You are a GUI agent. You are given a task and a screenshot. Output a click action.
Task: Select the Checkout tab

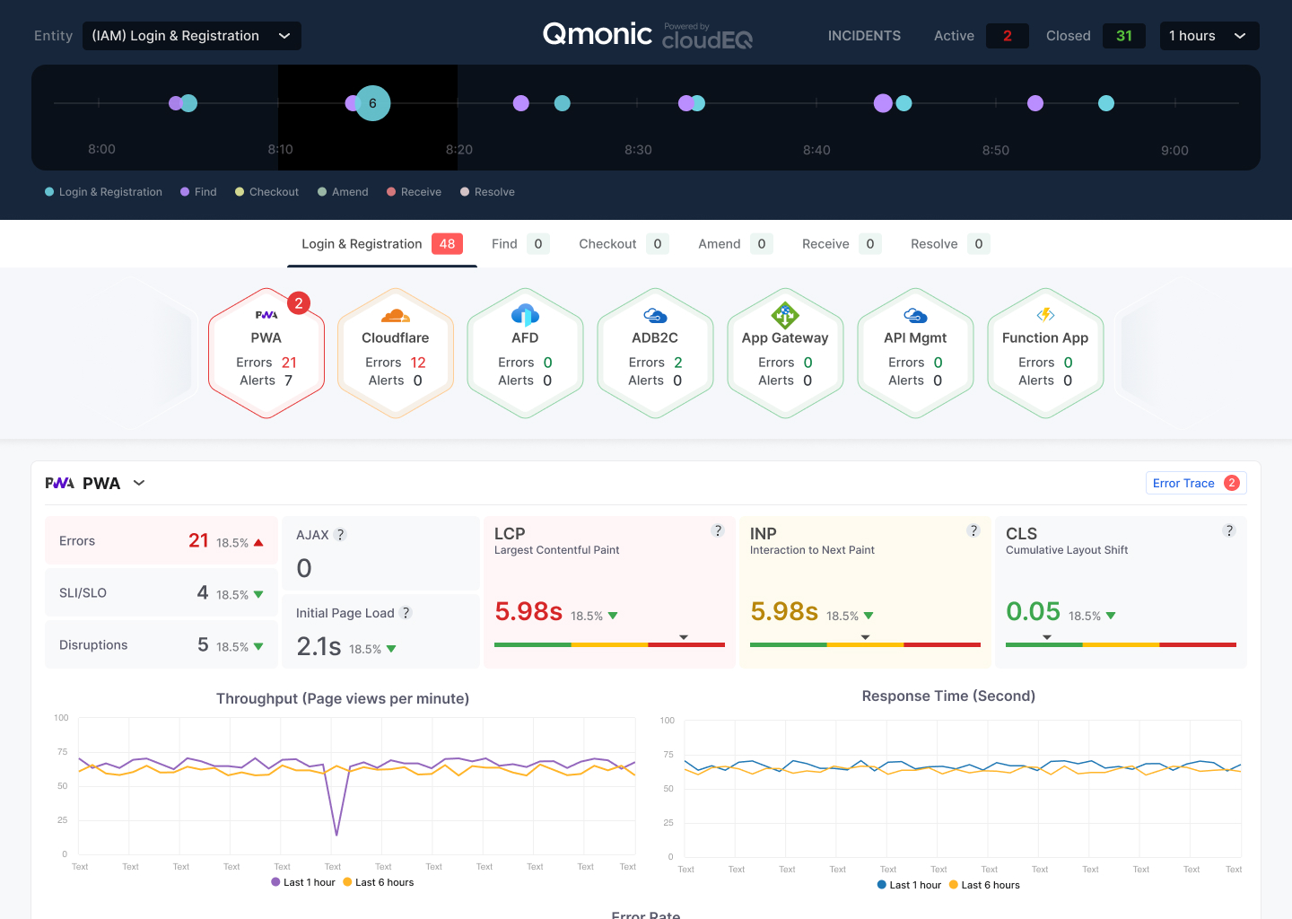[624, 244]
